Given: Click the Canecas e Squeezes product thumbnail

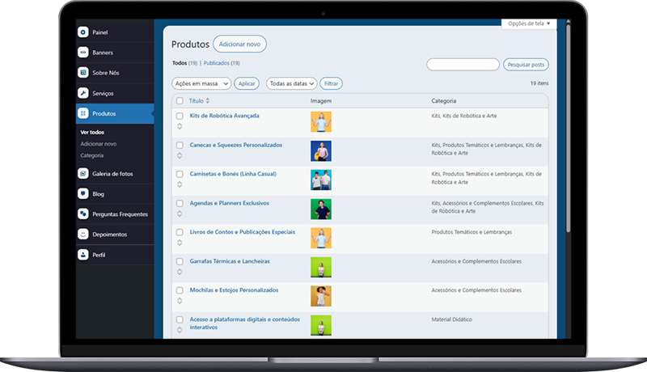Looking at the screenshot, I should pyautogui.click(x=321, y=151).
